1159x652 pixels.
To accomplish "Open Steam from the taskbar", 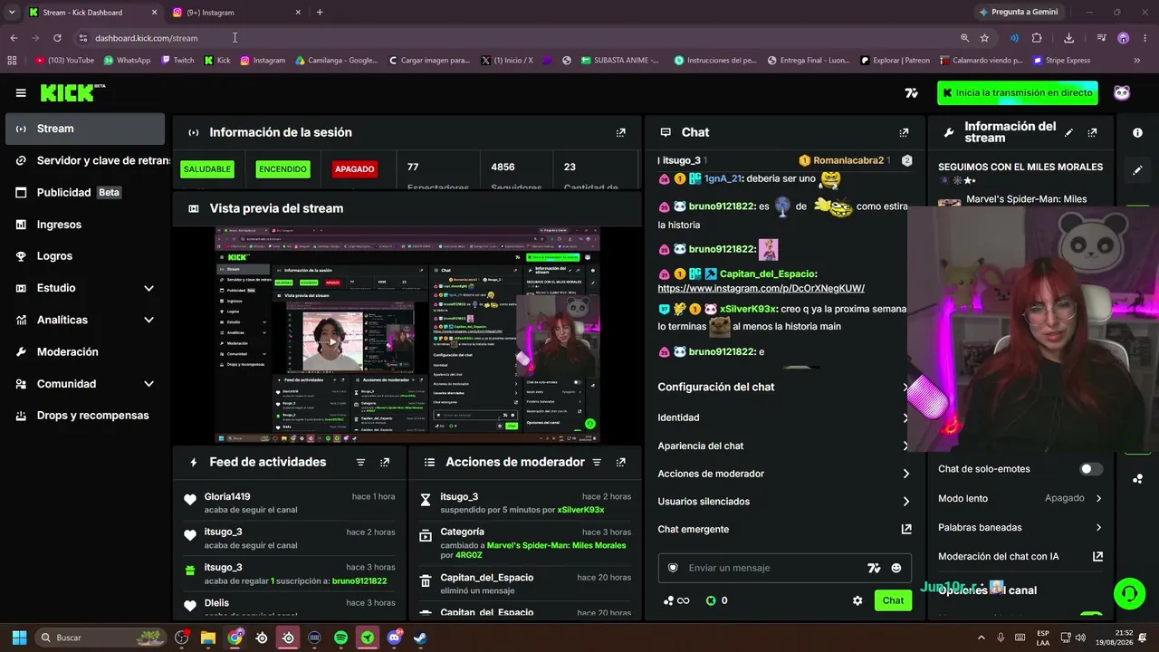I will coord(420,638).
